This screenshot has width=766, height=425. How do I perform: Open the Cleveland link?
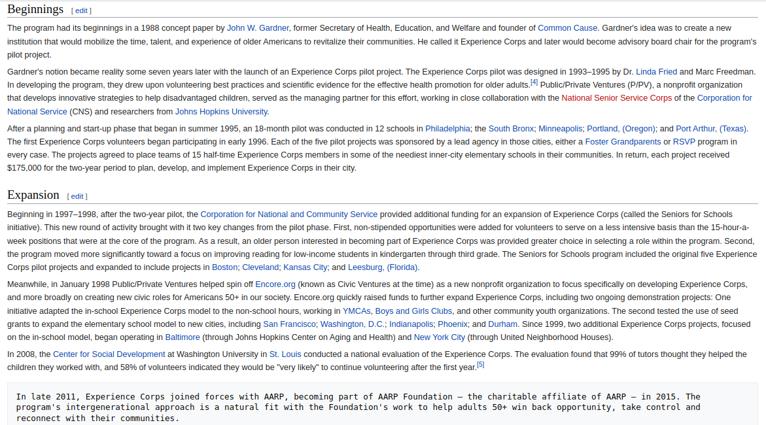coord(260,267)
